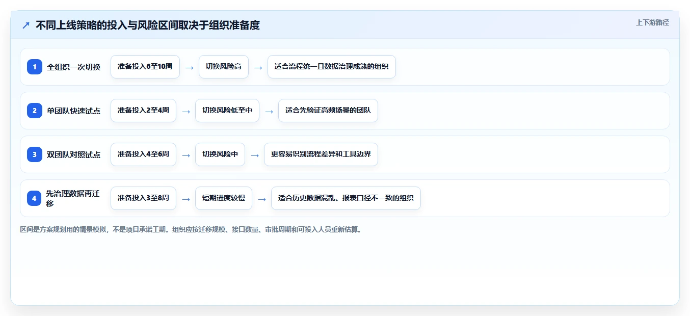Click the 切换风险中 chip
This screenshot has width=690, height=316.
pos(220,154)
